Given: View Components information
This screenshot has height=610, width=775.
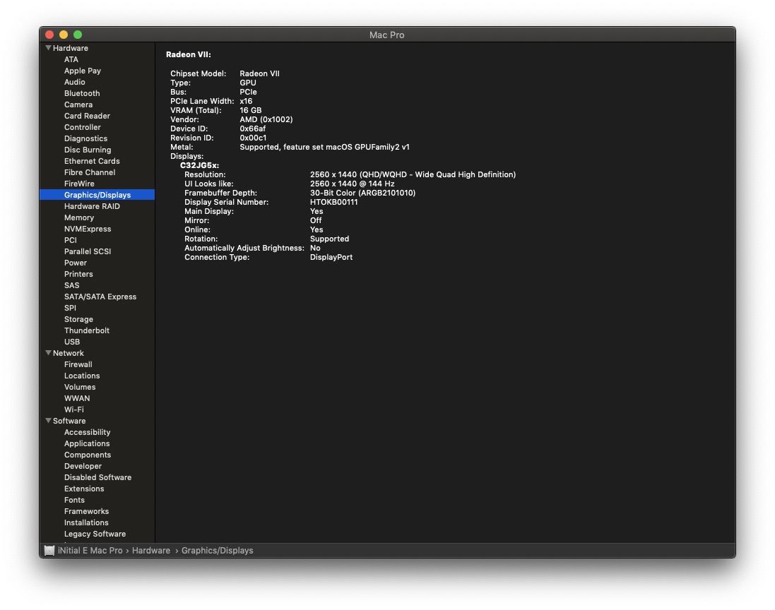Looking at the screenshot, I should tap(88, 455).
